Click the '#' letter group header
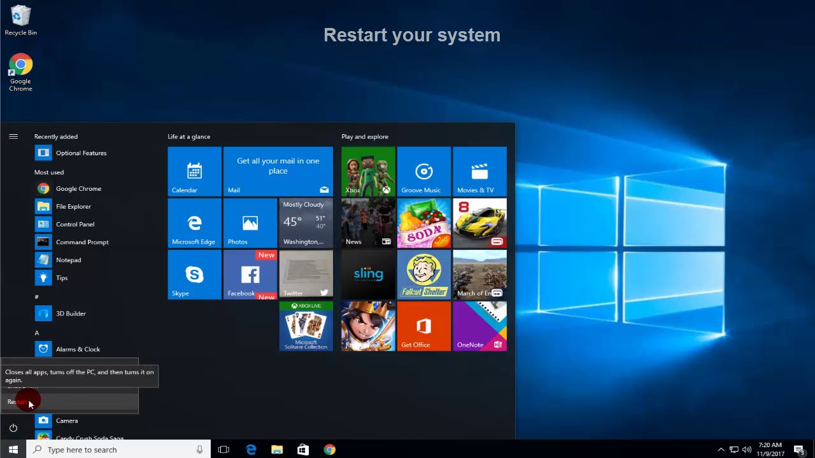This screenshot has width=815, height=458. click(36, 297)
